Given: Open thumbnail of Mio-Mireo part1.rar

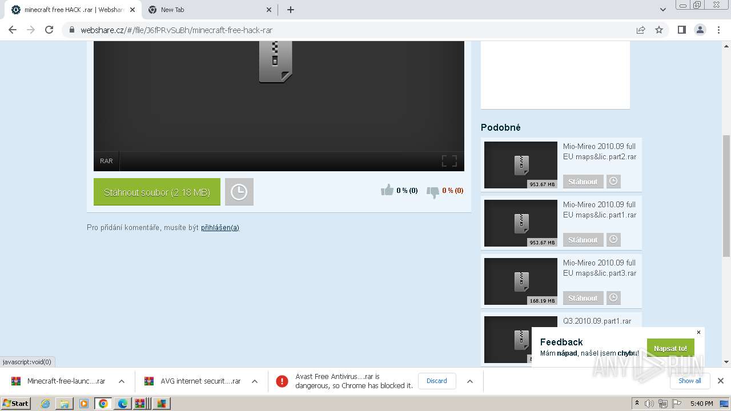Looking at the screenshot, I should coord(521,223).
